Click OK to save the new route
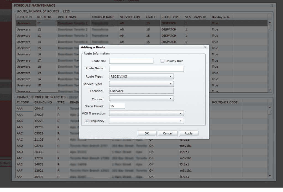 click(146, 133)
